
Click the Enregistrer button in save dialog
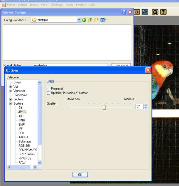[x=121, y=65]
